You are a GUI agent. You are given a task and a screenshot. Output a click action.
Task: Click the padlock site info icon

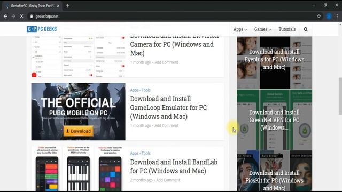[32, 17]
